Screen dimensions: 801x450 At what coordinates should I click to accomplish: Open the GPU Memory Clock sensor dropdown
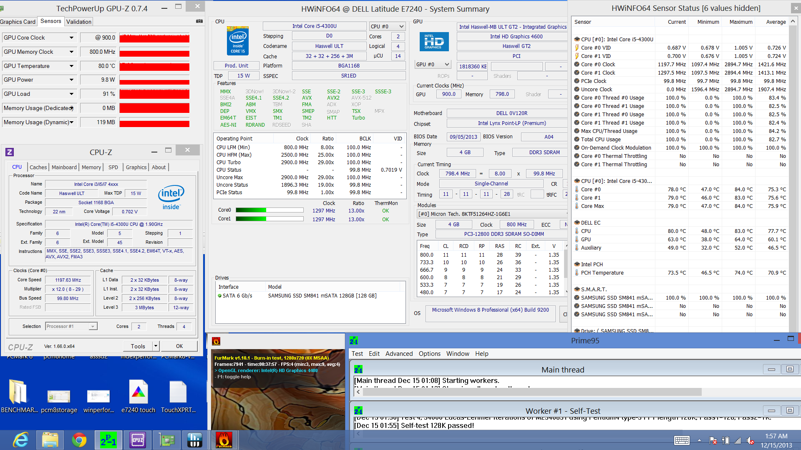coord(71,52)
